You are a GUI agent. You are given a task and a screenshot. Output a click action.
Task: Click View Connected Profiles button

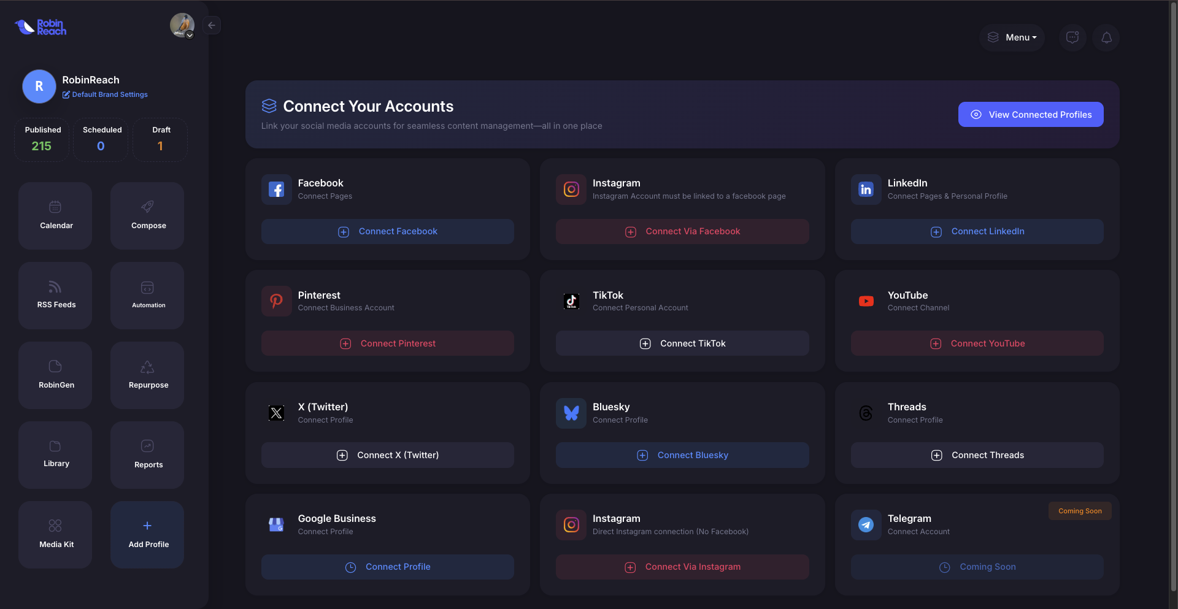1031,115
